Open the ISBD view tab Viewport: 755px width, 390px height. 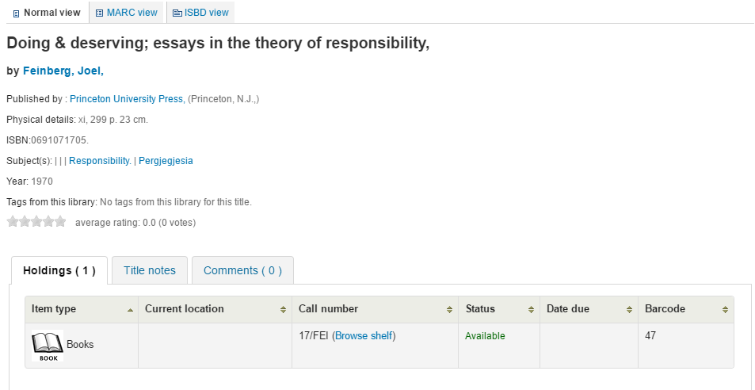(x=200, y=13)
